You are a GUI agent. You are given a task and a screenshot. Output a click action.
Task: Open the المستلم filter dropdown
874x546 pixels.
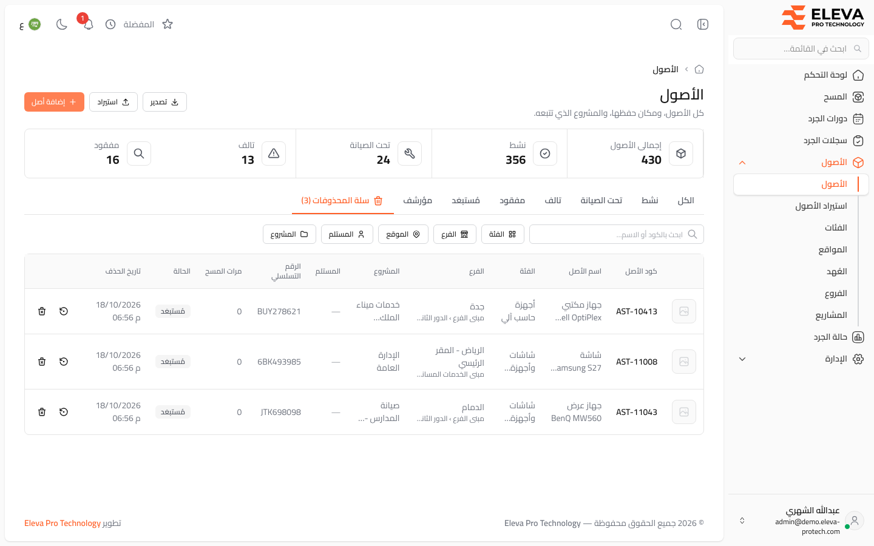point(347,234)
